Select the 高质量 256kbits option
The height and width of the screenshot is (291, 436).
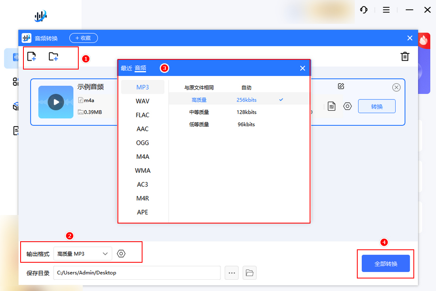click(224, 100)
